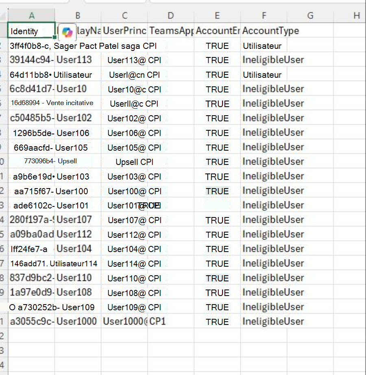Select cell c50485b5- in column A

(32, 118)
